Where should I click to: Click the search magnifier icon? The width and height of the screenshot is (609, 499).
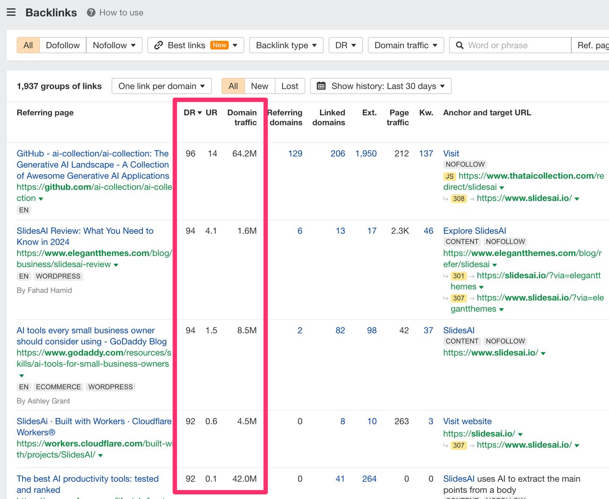460,45
